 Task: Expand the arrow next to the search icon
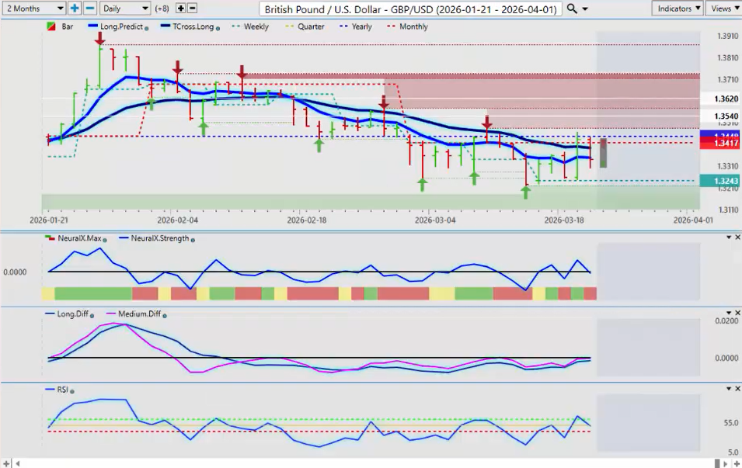[x=584, y=8]
